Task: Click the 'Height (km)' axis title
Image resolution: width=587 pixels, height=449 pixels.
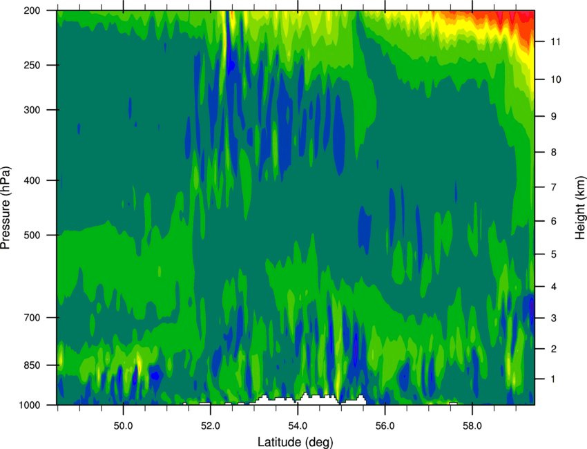Action: (580, 207)
